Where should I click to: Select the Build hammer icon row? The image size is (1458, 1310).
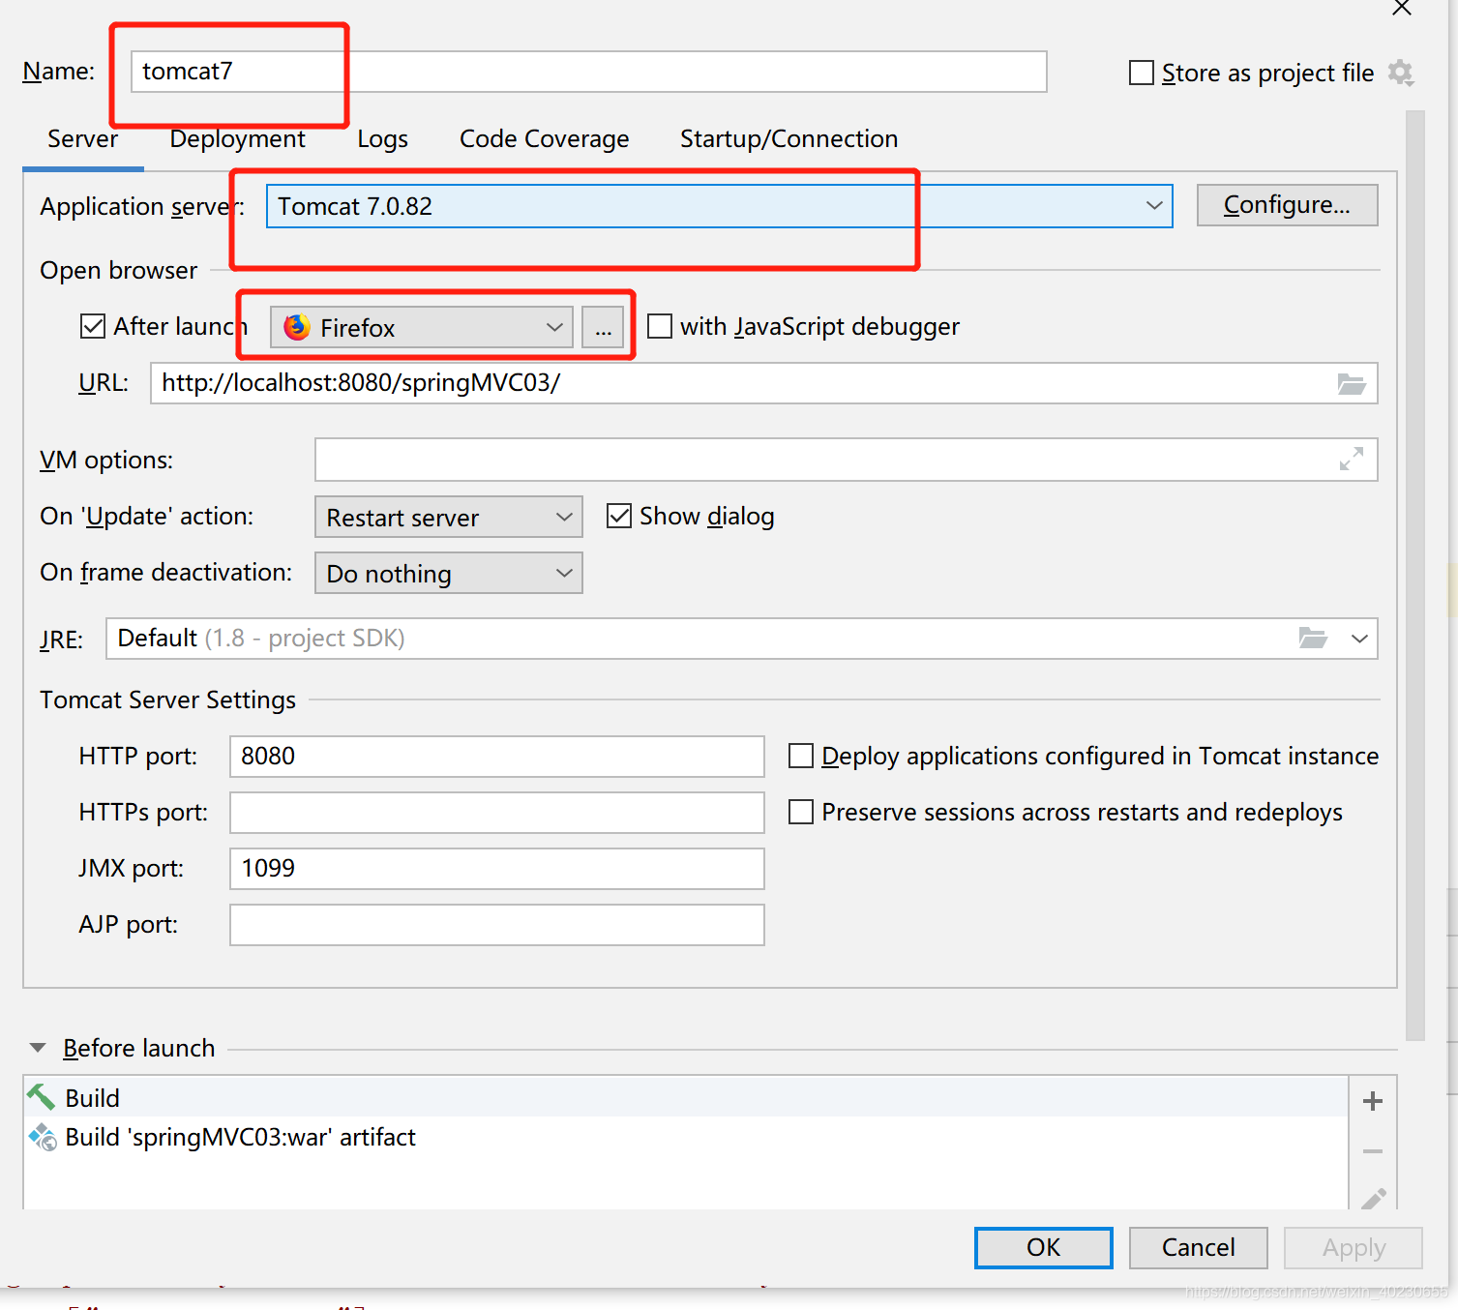[x=685, y=1098]
